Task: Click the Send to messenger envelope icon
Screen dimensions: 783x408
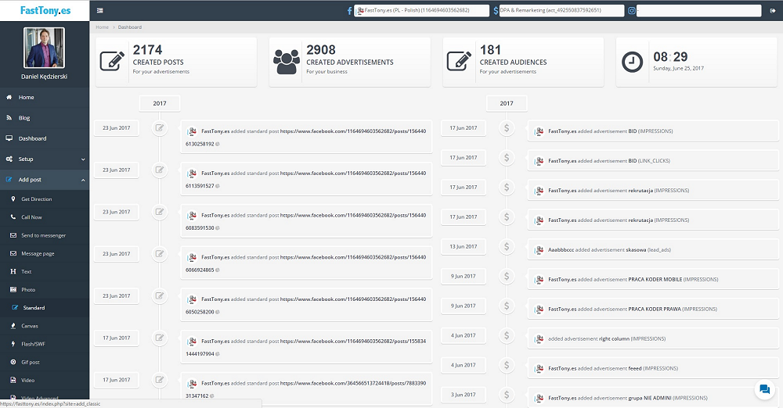Action: [x=13, y=235]
